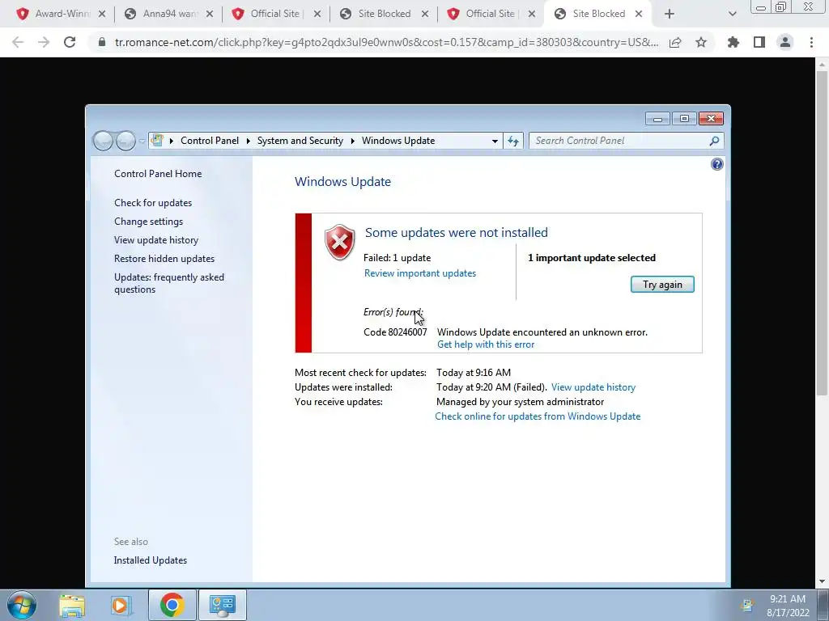Click Check online for updates from Windows Update
The image size is (829, 621).
pos(538,416)
